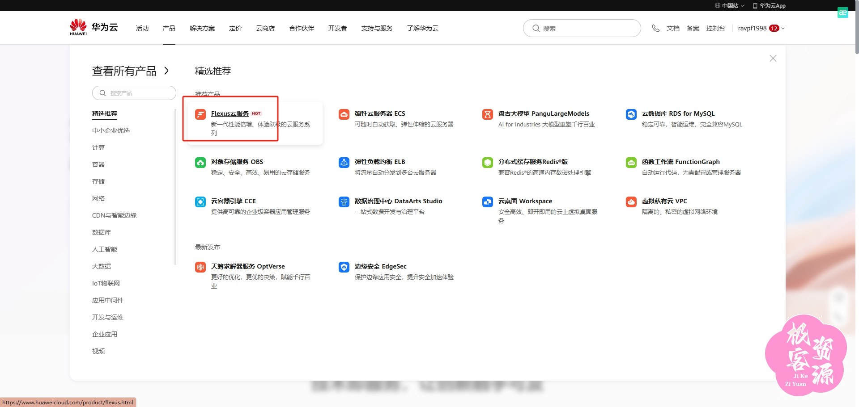The height and width of the screenshot is (407, 859).
Task: Click the 云数据库 RDS for MySQL icon
Action: pos(631,114)
